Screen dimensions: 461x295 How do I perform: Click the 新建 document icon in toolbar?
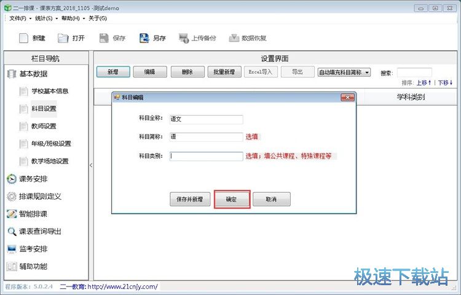(23, 38)
